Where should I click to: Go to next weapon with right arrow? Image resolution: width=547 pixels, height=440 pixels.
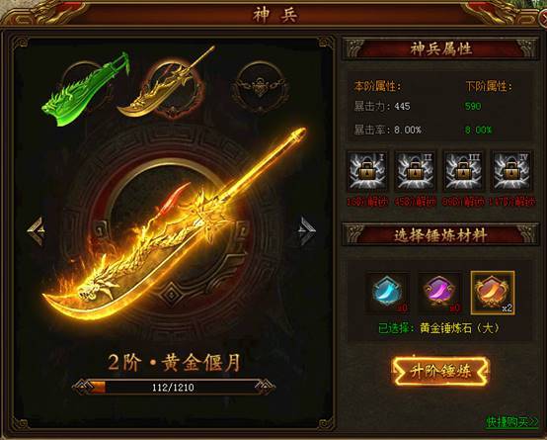(x=307, y=230)
